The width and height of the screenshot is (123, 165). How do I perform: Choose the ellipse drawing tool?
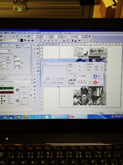pyautogui.click(x=34, y=65)
